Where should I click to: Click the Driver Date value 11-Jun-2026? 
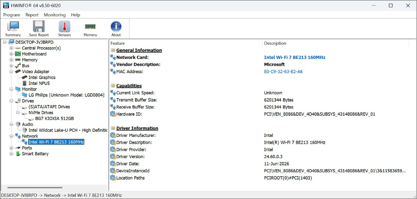pos(277,164)
